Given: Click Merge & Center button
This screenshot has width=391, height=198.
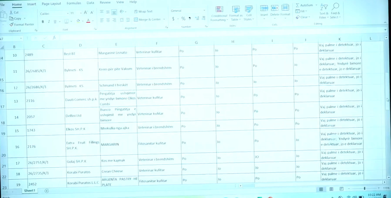Looking at the screenshot, I should click(x=147, y=19).
